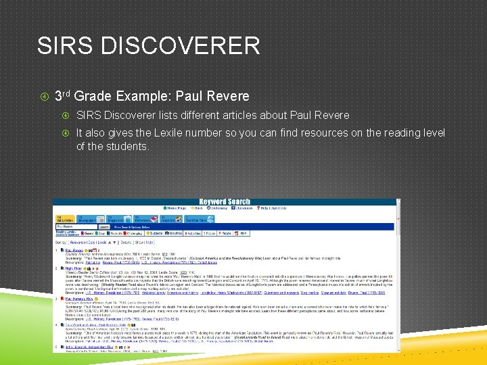Click the Patriotism descriptor link

(93, 262)
